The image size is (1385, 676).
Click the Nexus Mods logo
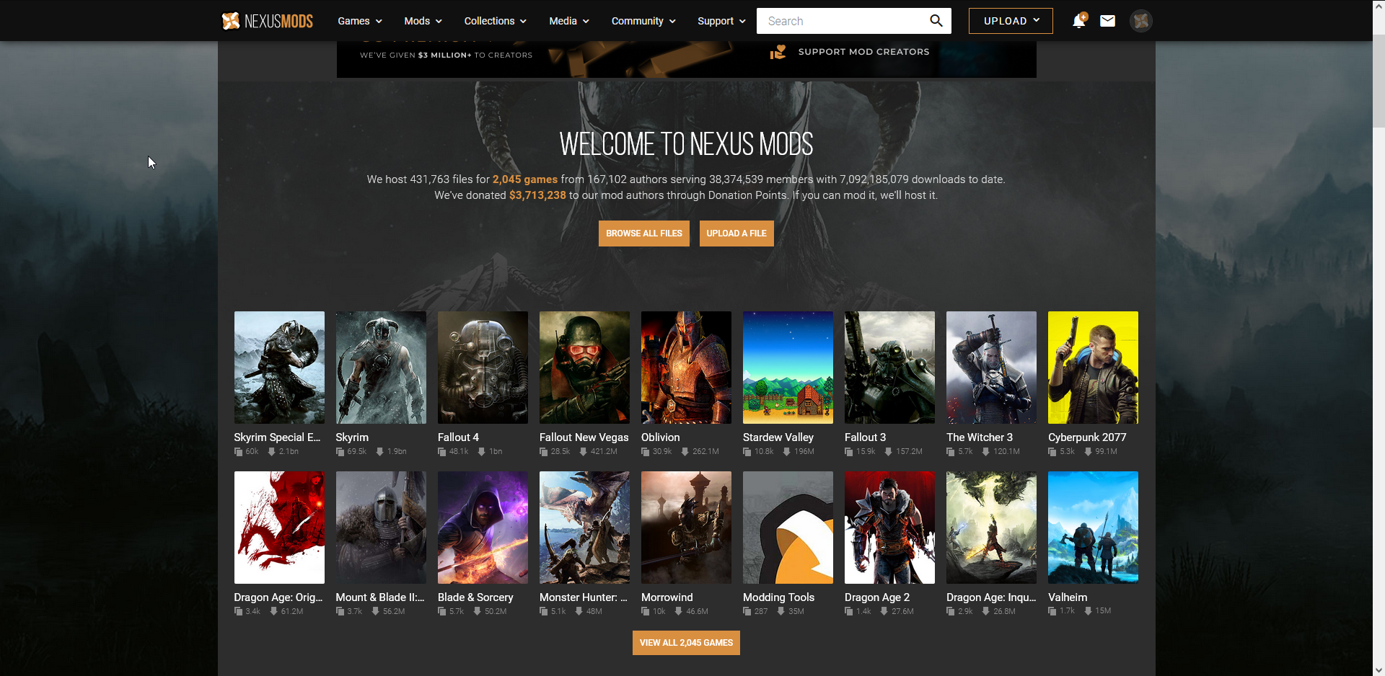tap(267, 21)
